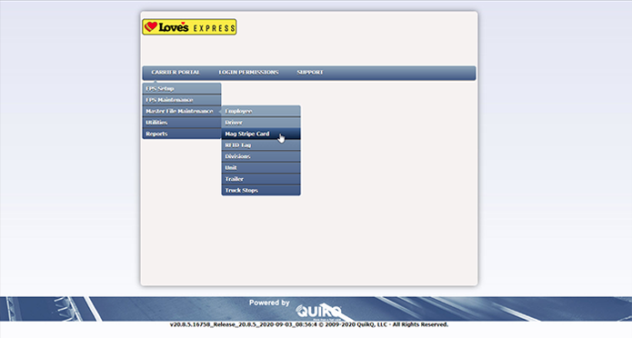Click the Love's Express logo
The width and height of the screenshot is (632, 338).
coord(189,27)
